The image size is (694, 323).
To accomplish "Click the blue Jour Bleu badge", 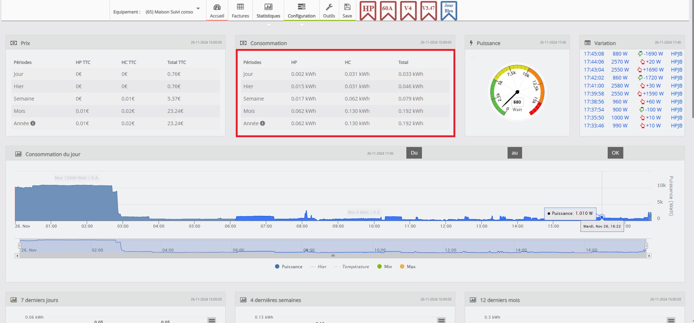I will [x=449, y=11].
